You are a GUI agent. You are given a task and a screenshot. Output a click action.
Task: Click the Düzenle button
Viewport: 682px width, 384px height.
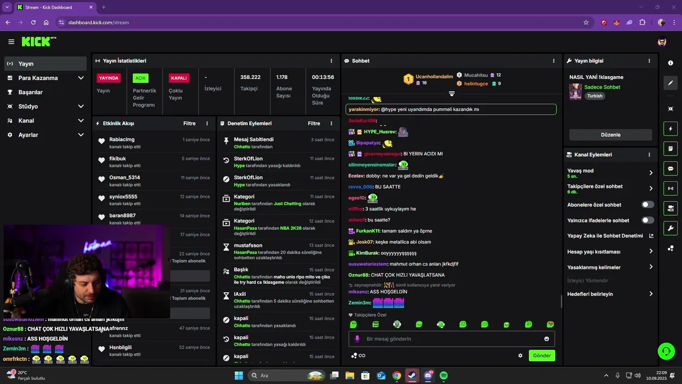(611, 135)
